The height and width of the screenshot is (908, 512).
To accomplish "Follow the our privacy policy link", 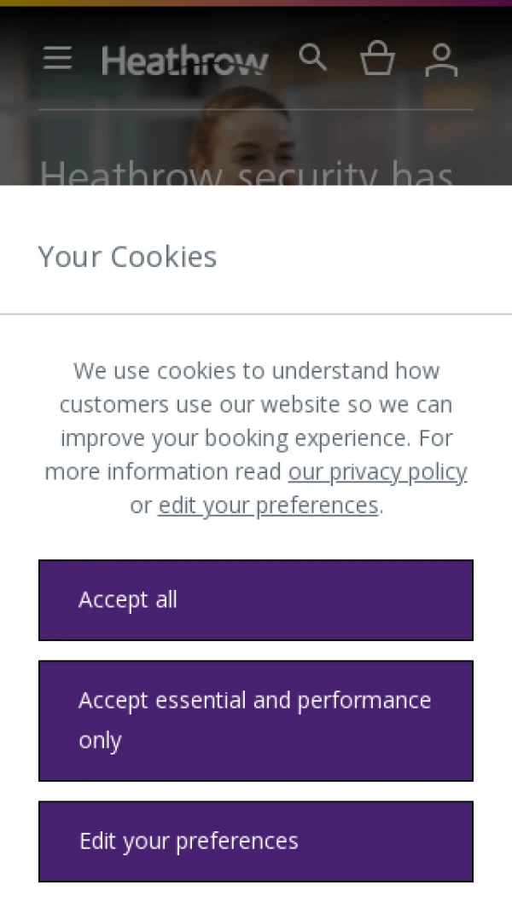I will (x=377, y=472).
